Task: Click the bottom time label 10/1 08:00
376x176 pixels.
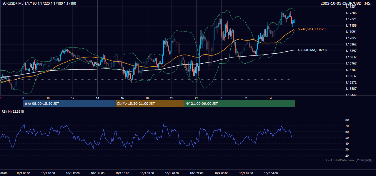Action: tap(23, 173)
